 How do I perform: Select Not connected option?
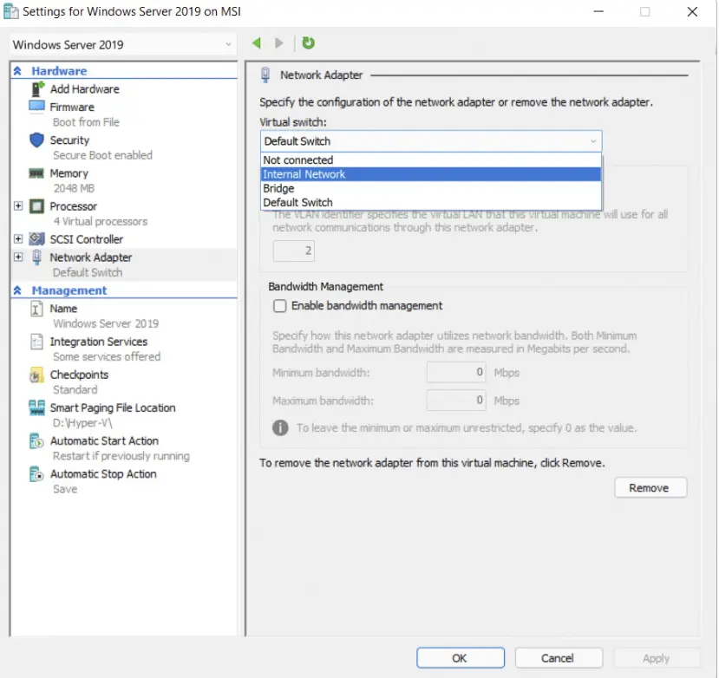point(298,160)
